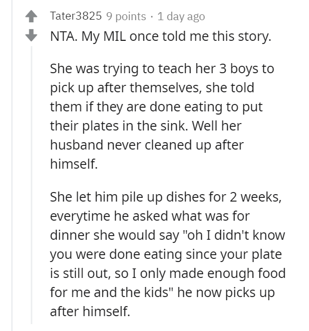309x331 pixels.
Task: Collapse the parent thread via the far-left line
Action: (x=12, y=165)
